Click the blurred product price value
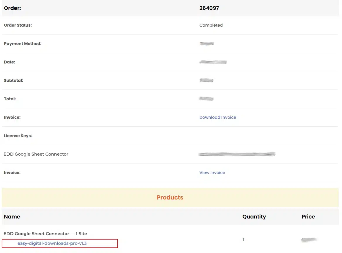The image size is (342, 253). tap(309, 240)
